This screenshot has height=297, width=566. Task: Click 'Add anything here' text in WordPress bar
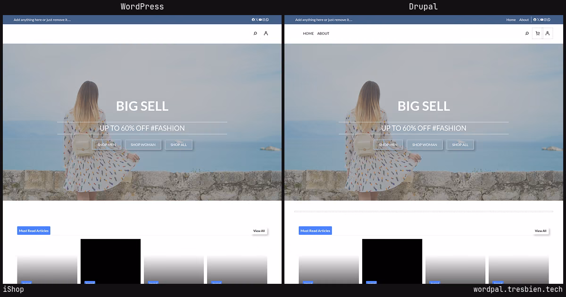[x=42, y=20]
